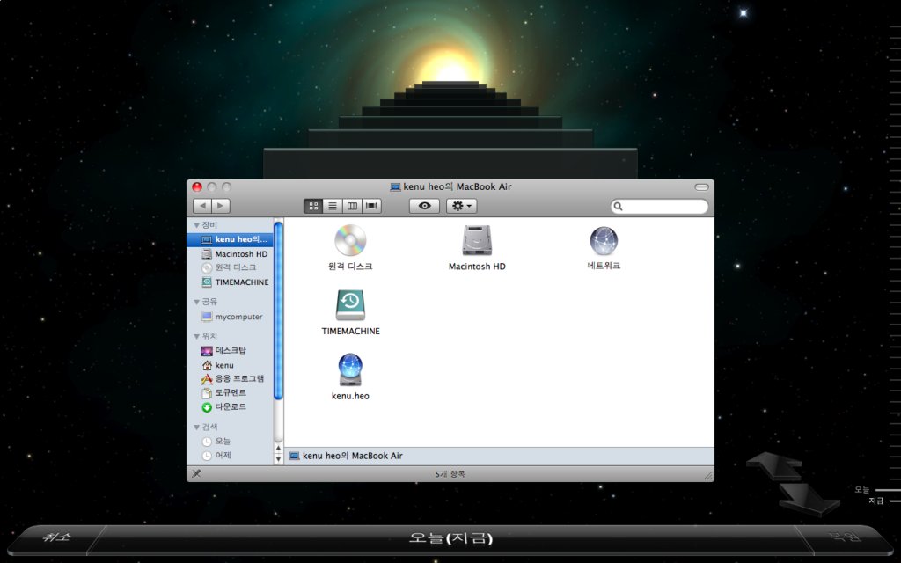This screenshot has width=901, height=563.
Task: Collapse the 장비 sidebar section
Action: click(x=196, y=225)
